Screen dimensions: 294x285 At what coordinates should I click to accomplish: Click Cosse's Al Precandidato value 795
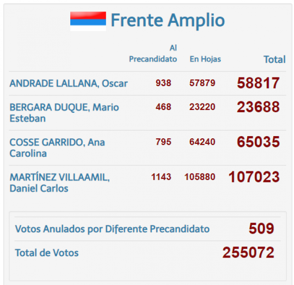(163, 142)
